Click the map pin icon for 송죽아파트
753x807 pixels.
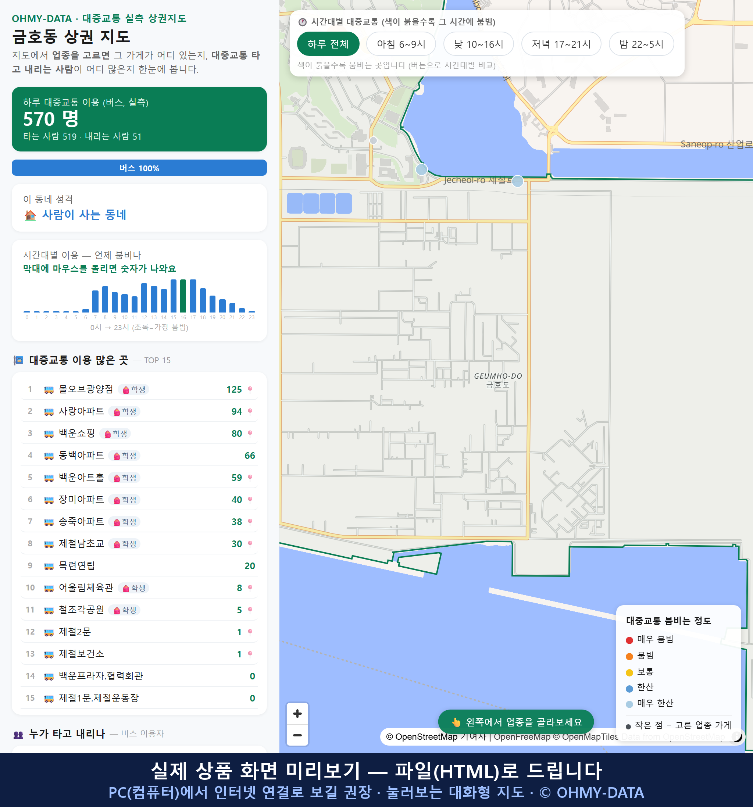tap(250, 522)
